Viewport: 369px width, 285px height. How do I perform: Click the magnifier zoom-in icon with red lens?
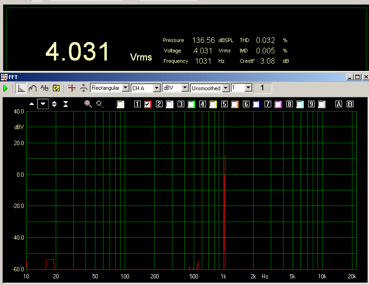pos(88,104)
